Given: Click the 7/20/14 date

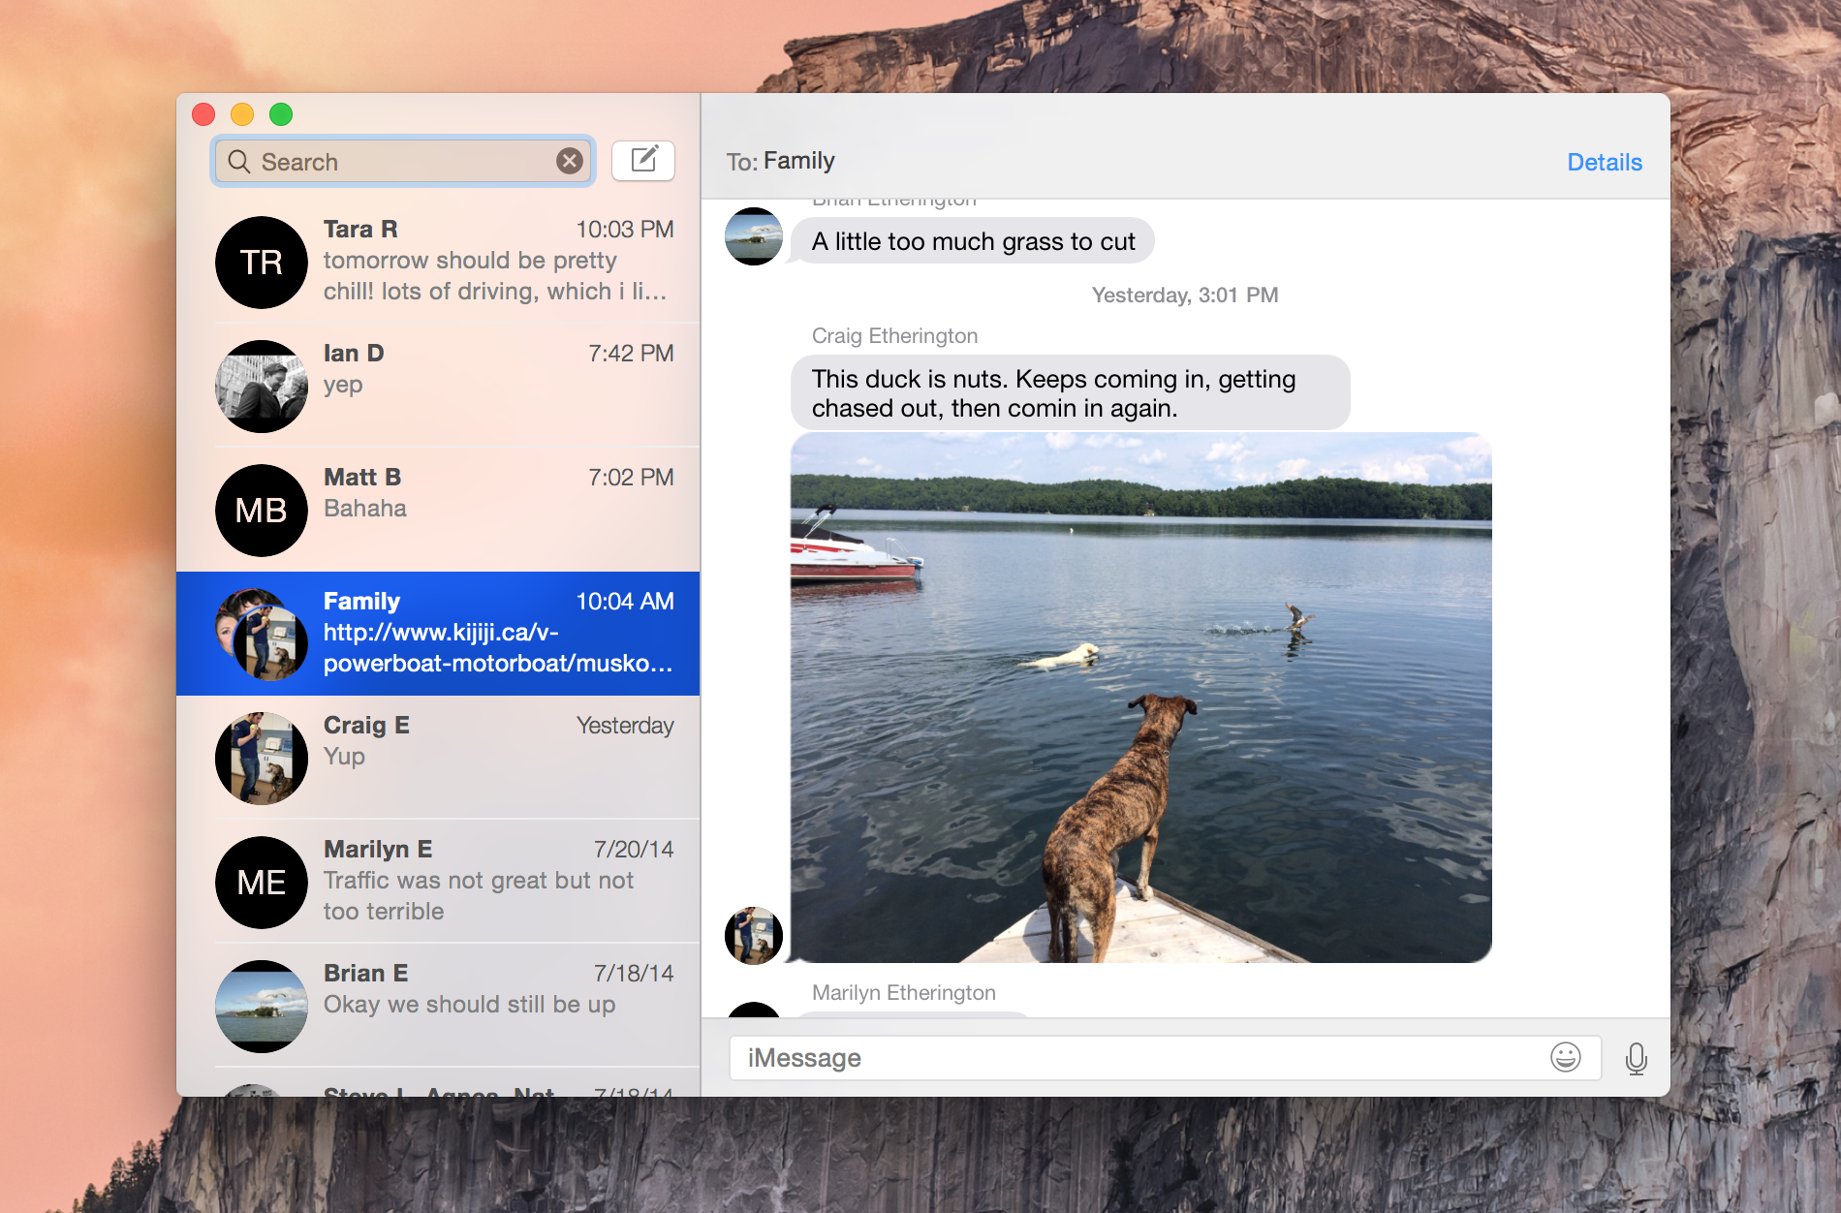Looking at the screenshot, I should pyautogui.click(x=634, y=849).
